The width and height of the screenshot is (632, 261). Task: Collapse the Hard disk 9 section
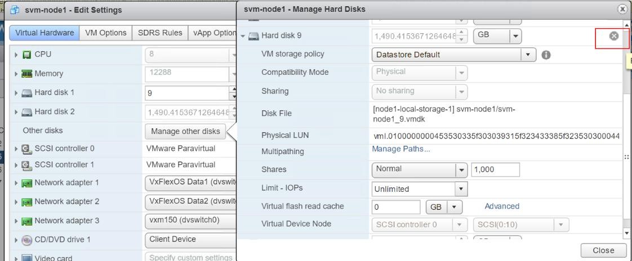click(243, 36)
